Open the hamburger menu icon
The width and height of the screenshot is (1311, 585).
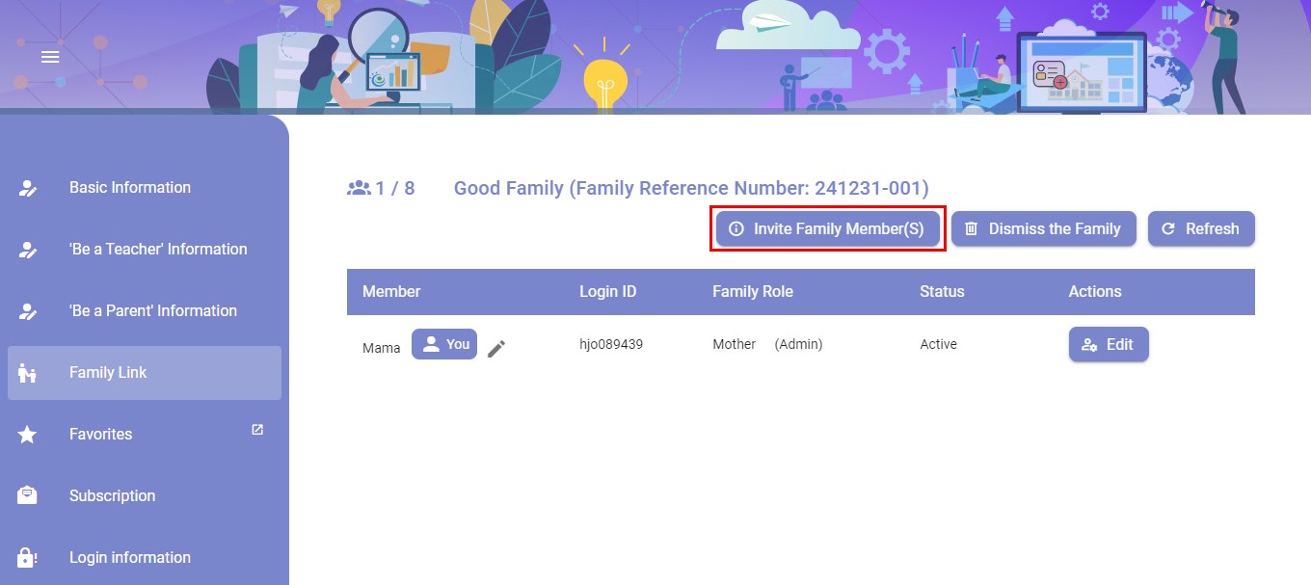coord(50,57)
